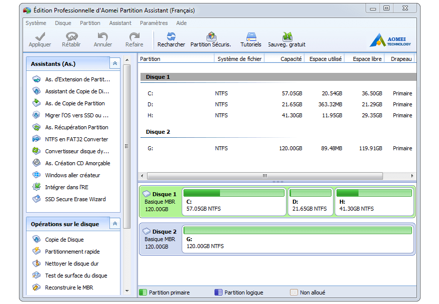This screenshot has width=439, height=304.
Task: Launch Migrer l'OS vers SSD wizard
Action: tap(76, 115)
